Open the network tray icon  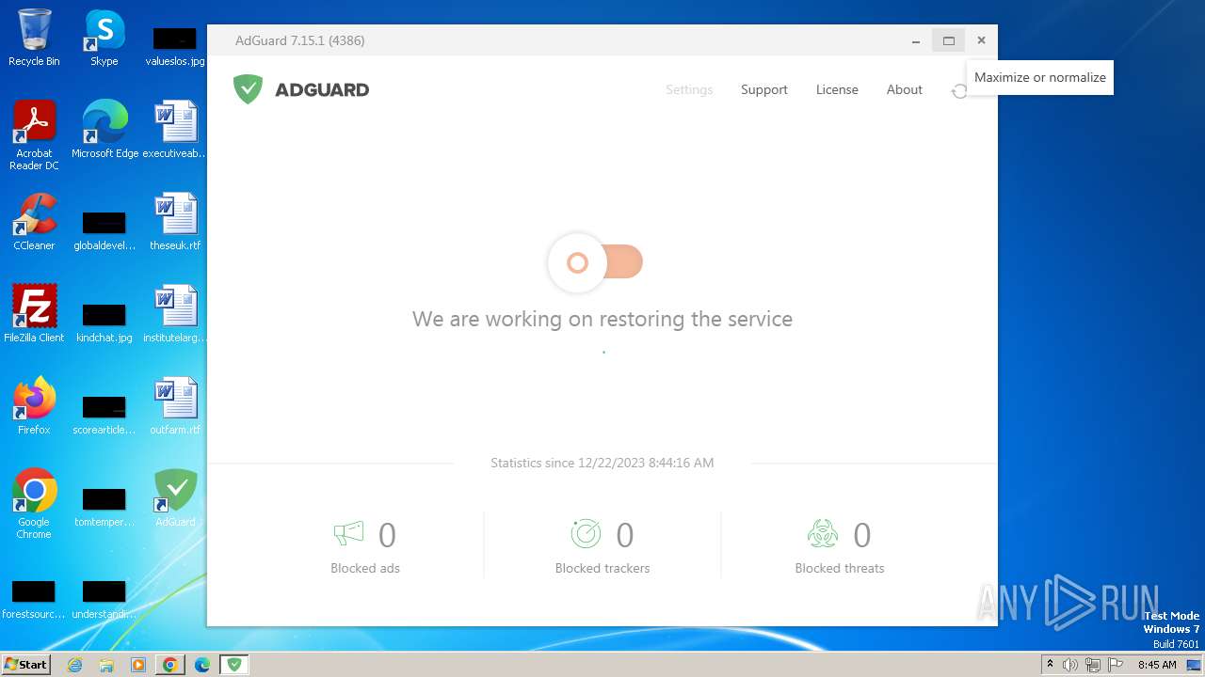click(x=1093, y=665)
